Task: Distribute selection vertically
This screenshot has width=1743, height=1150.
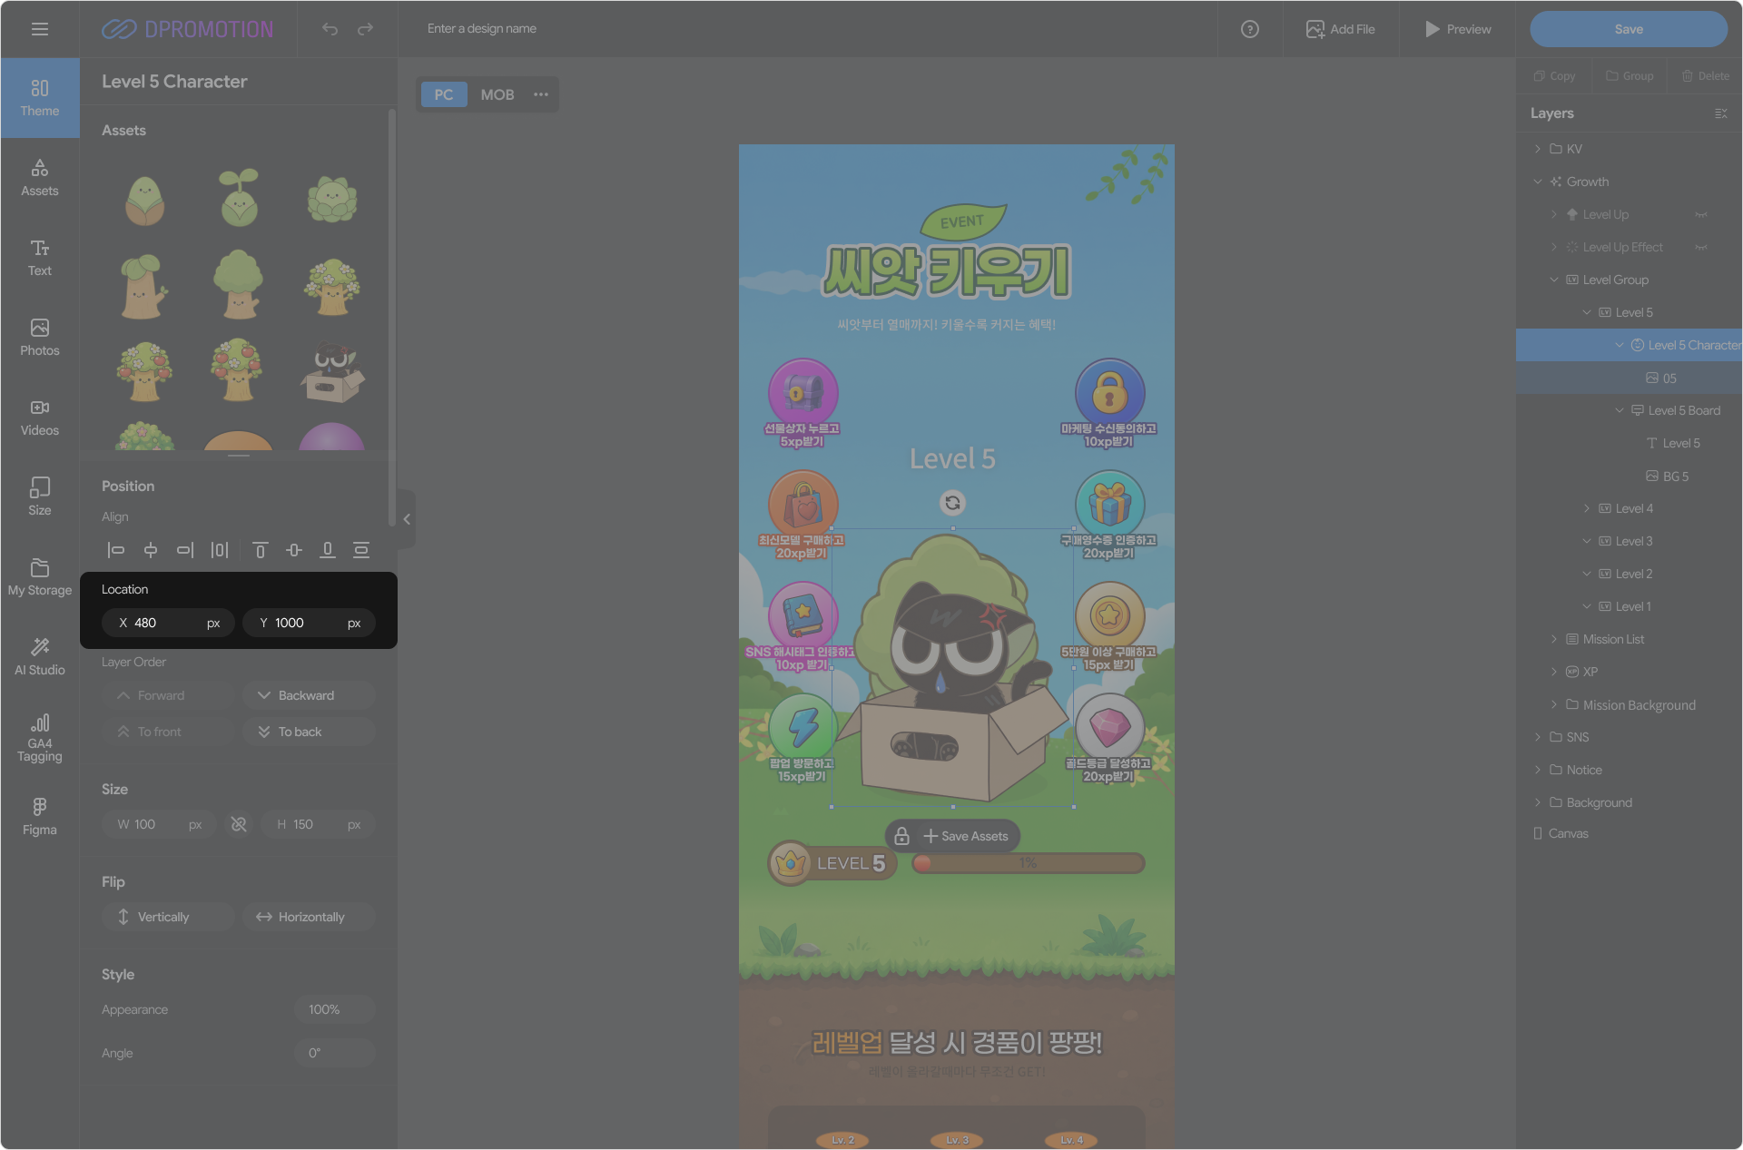Action: pos(361,550)
